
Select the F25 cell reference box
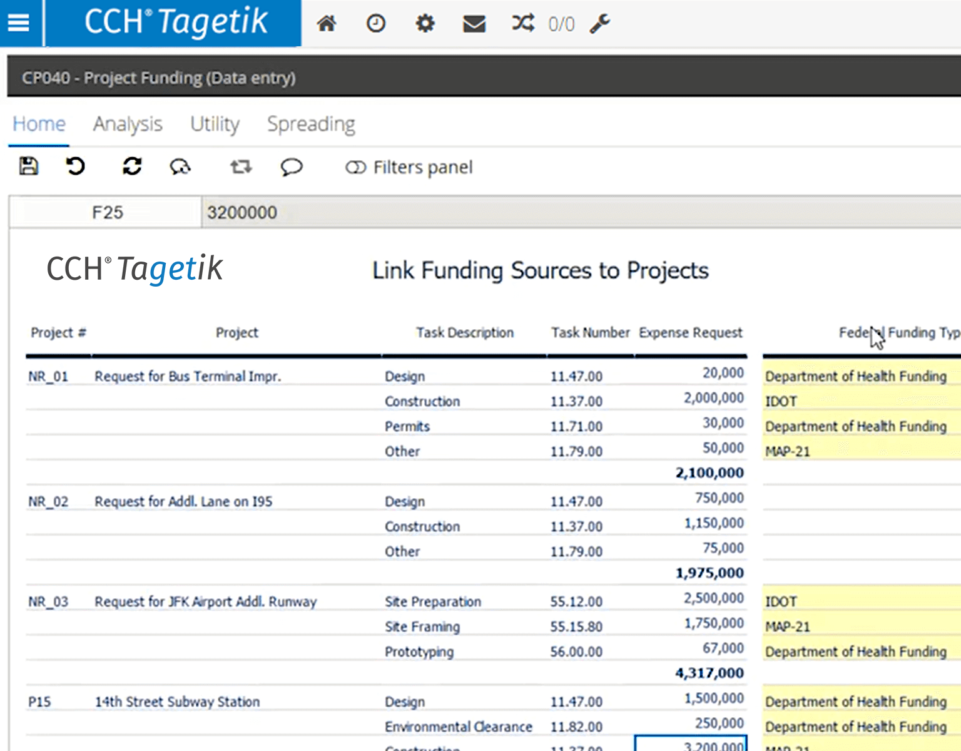107,213
